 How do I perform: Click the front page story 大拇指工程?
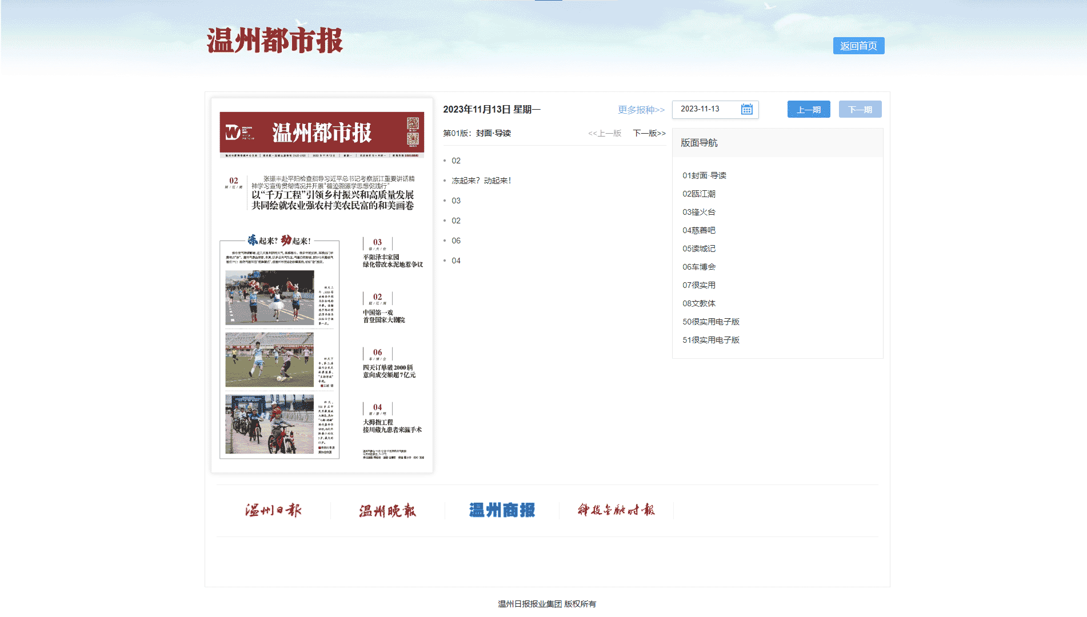[x=392, y=426]
